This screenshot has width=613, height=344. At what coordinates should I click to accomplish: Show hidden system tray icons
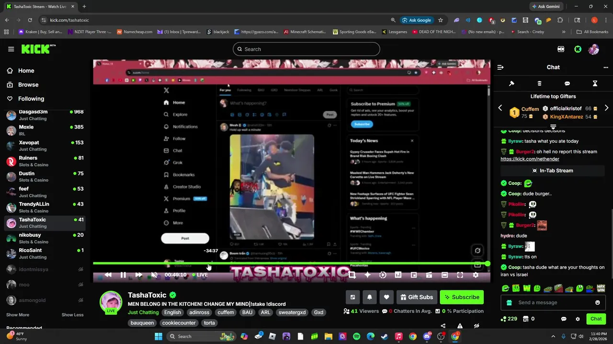[553, 336]
